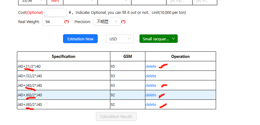Click the blue Estmation Now button
The height and width of the screenshot is (125, 260).
click(x=80, y=39)
